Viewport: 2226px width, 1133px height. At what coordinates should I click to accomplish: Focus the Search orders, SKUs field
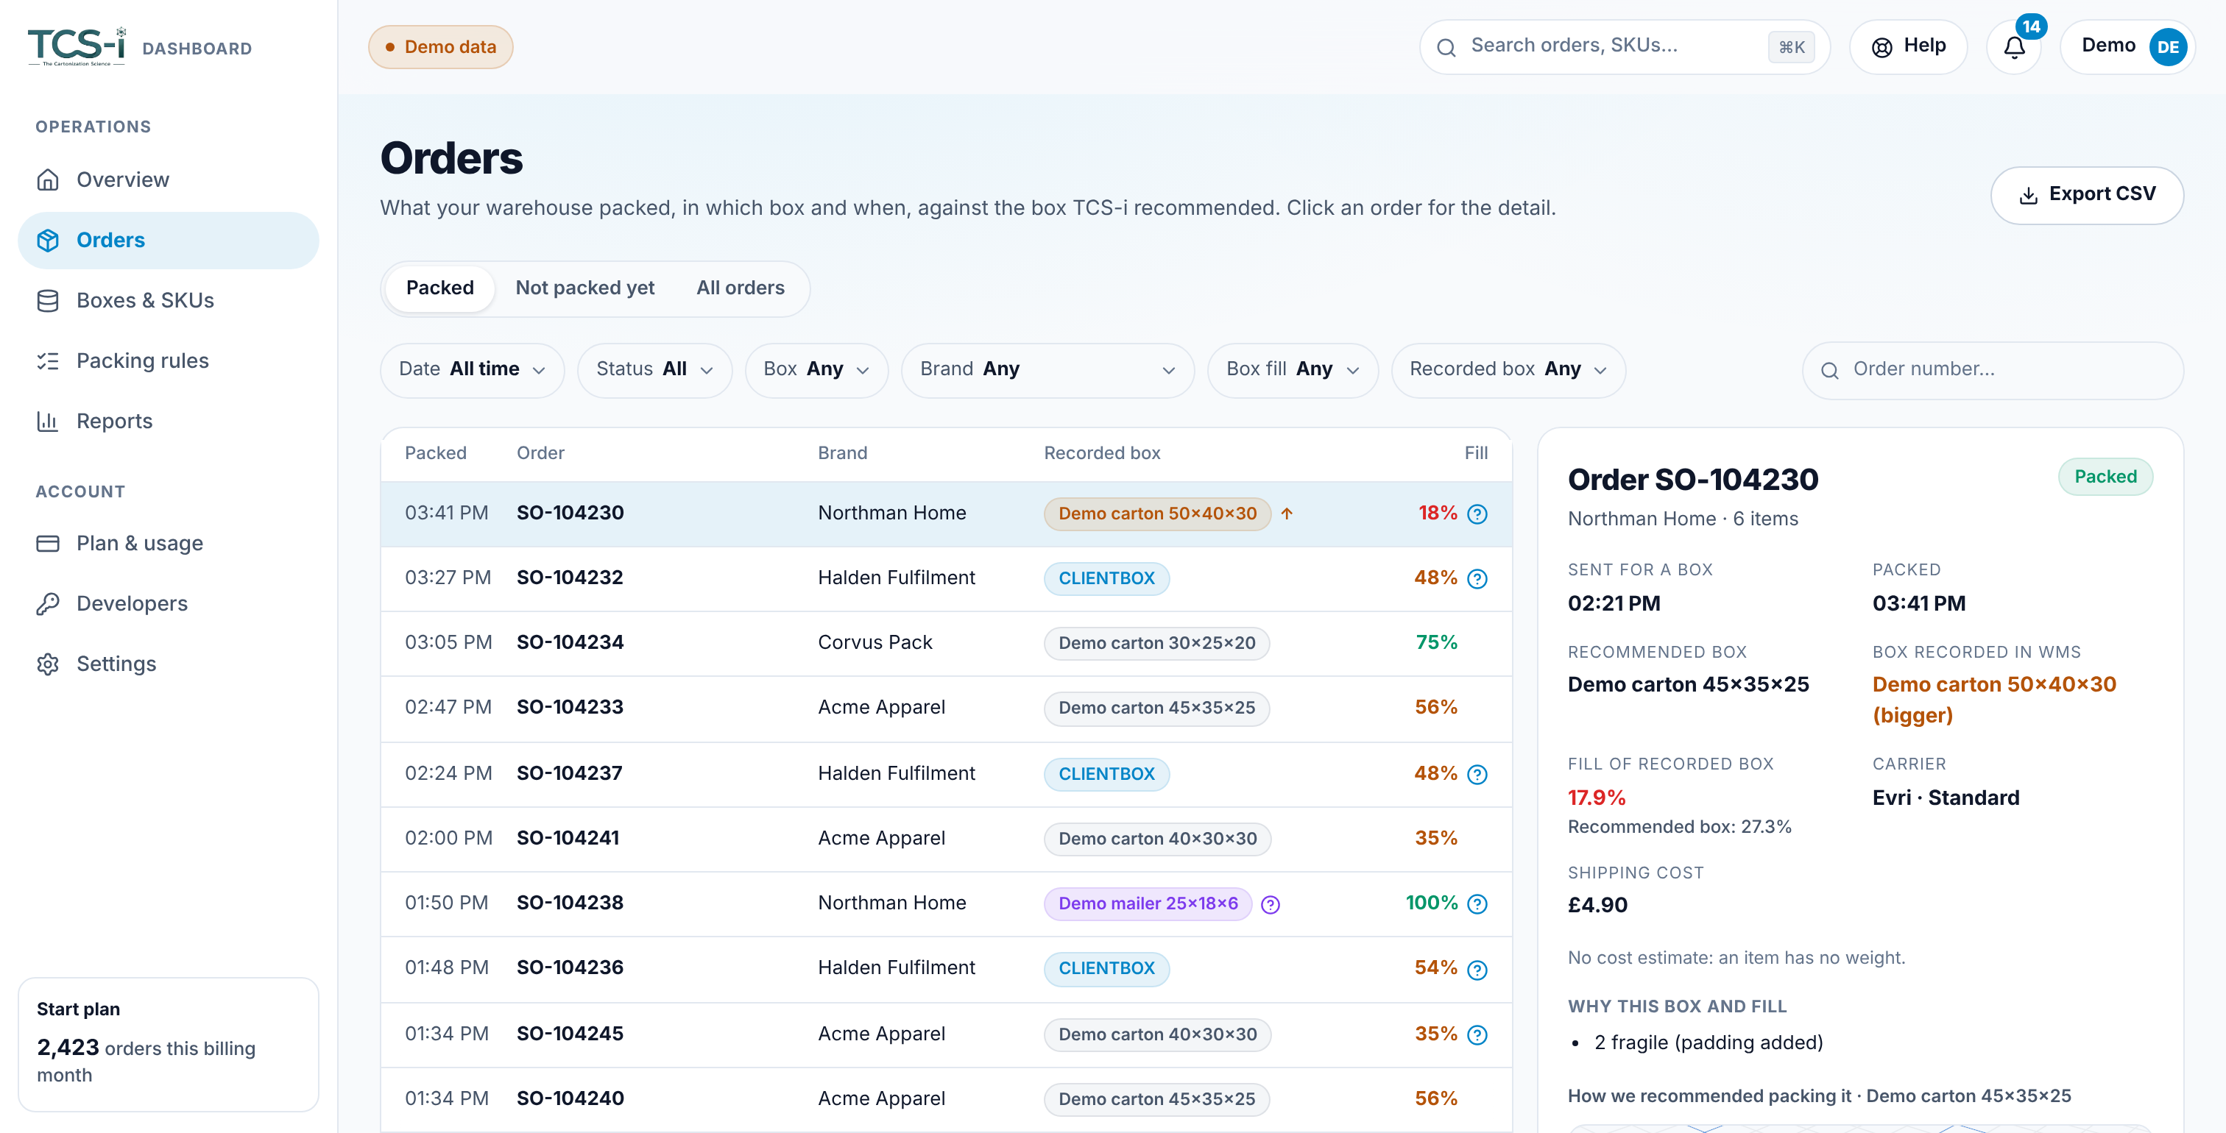click(x=1625, y=46)
